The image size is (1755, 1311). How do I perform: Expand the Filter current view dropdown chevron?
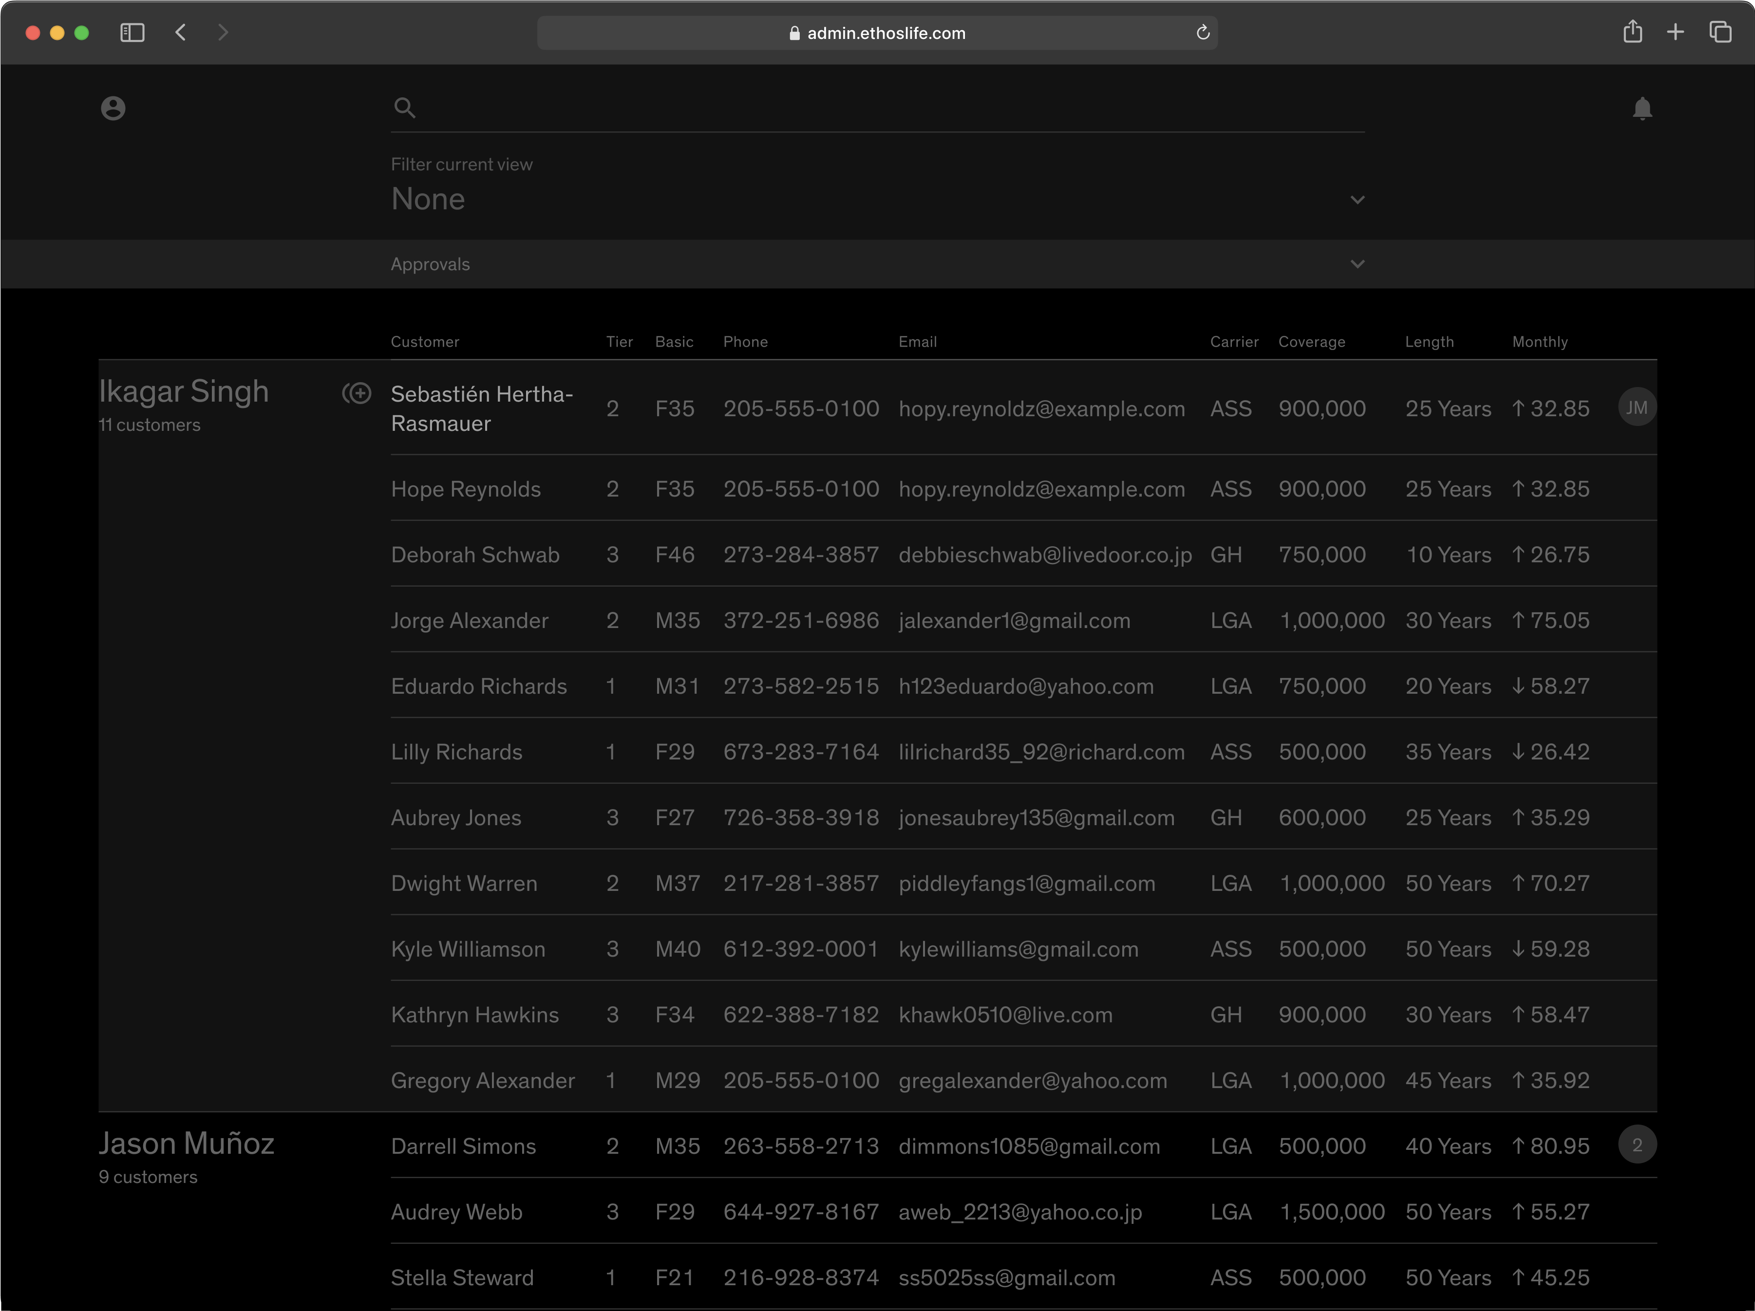tap(1357, 200)
